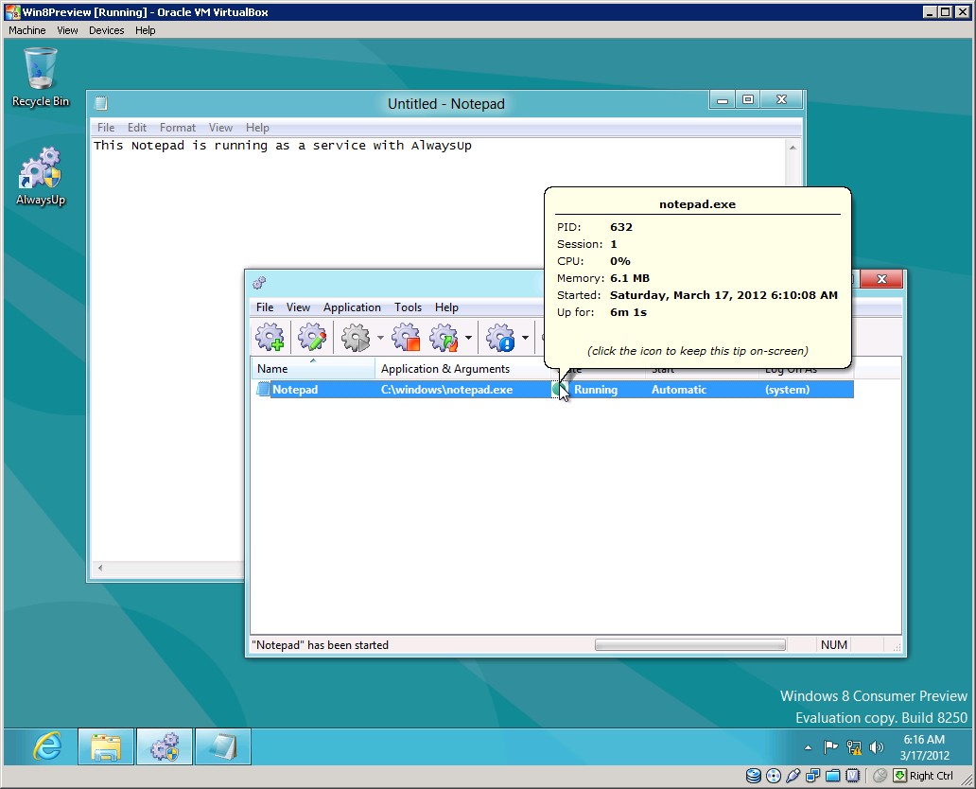The height and width of the screenshot is (789, 976).
Task: Click the "Automatic" start cell
Action: tap(679, 390)
